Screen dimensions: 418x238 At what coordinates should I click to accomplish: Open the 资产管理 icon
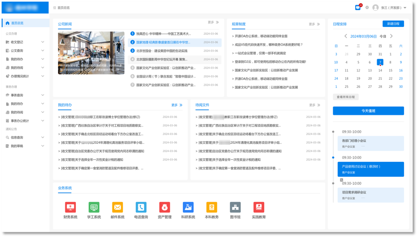[165, 207]
